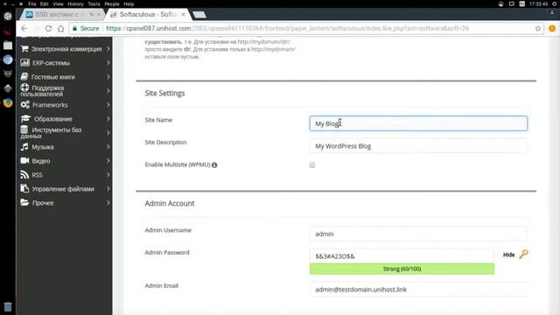560x315 pixels.
Task: Select the Видео camera icon
Action: click(24, 160)
